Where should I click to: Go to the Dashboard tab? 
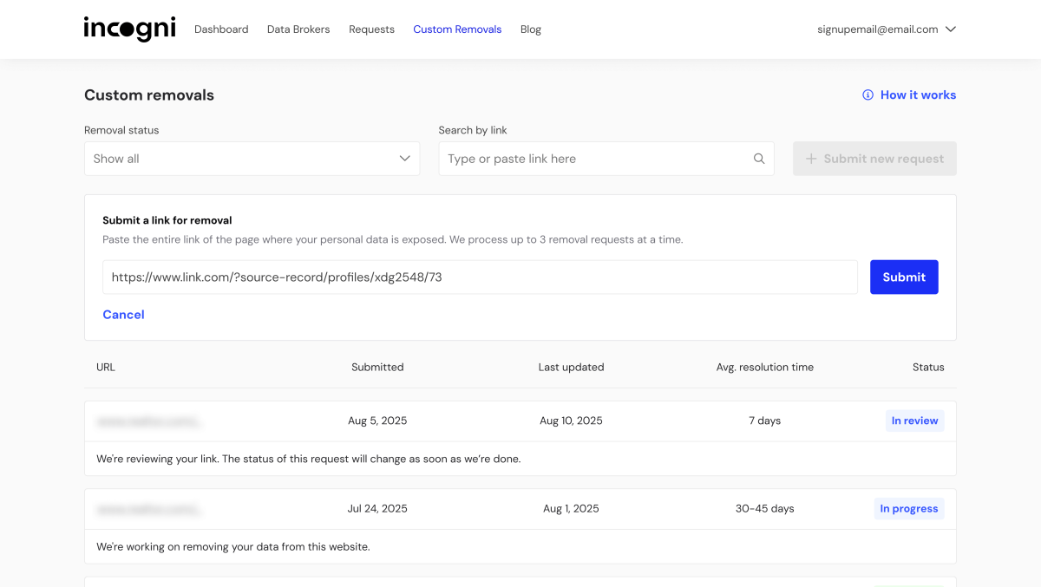tap(221, 29)
